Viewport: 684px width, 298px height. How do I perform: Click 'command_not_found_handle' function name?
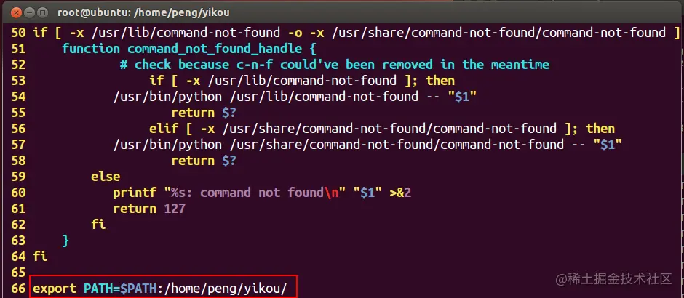pos(215,49)
